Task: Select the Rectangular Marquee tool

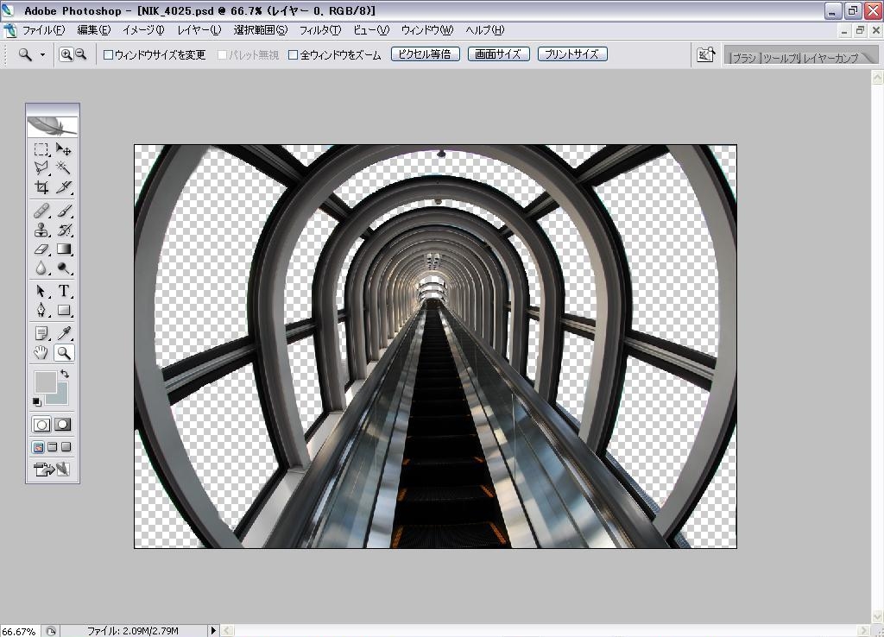Action: coord(41,149)
